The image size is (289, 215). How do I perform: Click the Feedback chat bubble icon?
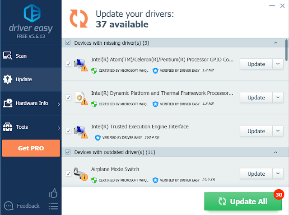9,206
